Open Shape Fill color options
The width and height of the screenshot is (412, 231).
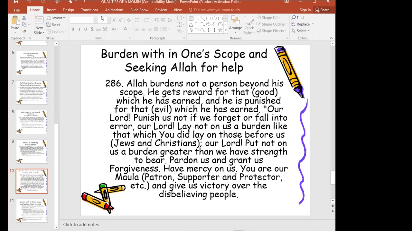(268, 18)
